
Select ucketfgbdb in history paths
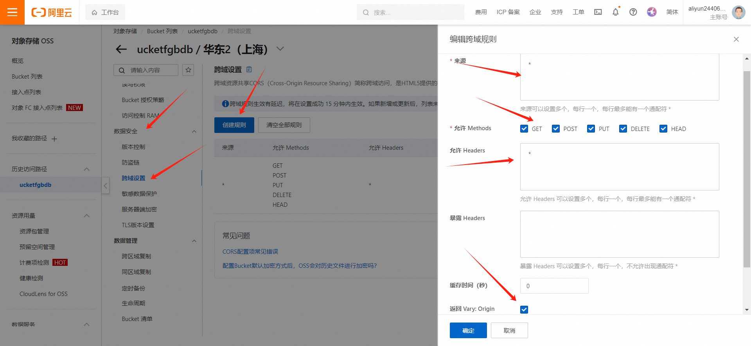35,185
